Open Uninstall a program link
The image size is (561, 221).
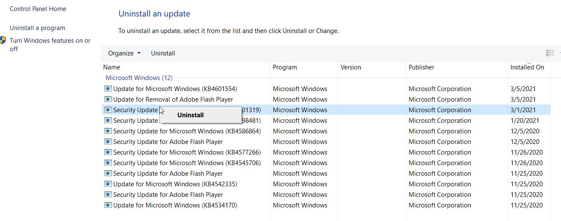(x=37, y=28)
